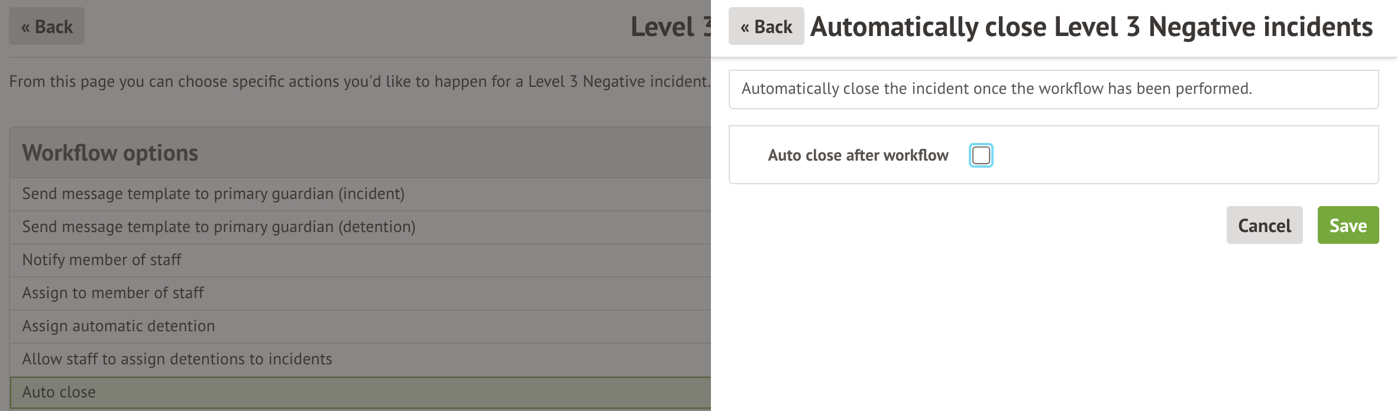The width and height of the screenshot is (1397, 411).
Task: Click the double-chevron icon on dimmed page's Back button
Action: pos(25,28)
